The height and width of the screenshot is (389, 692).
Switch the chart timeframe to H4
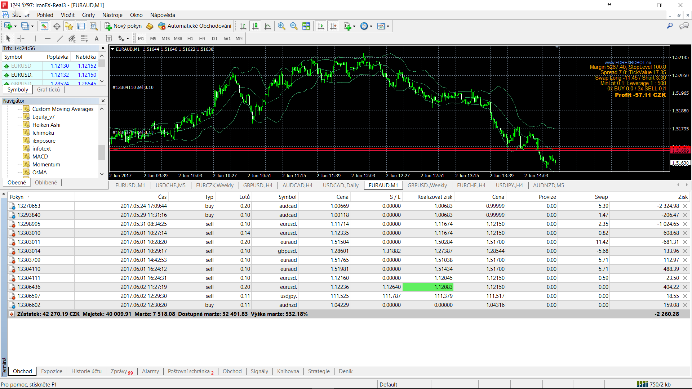(x=202, y=39)
